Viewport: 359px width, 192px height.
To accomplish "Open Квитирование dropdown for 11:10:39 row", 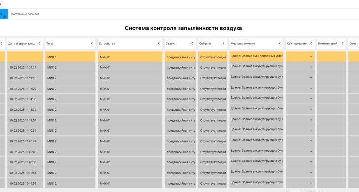I will (x=311, y=130).
